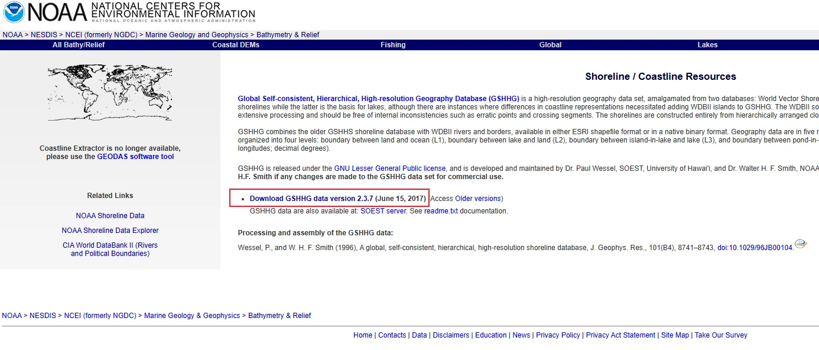Viewport: 819px width, 350px height.
Task: Open the GEODAS software tool link
Action: point(135,157)
